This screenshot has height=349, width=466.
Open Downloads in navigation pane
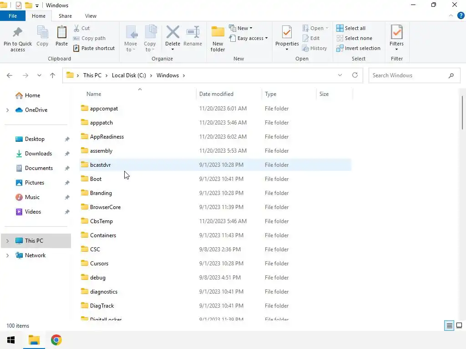(38, 154)
